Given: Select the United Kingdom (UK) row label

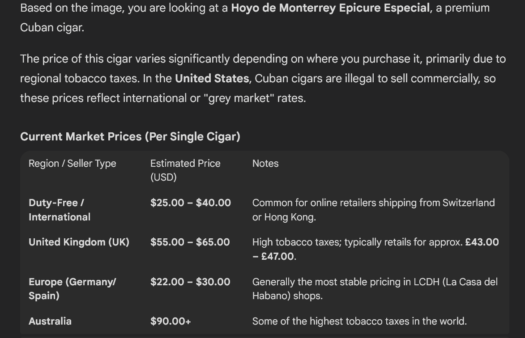Looking at the screenshot, I should (79, 242).
